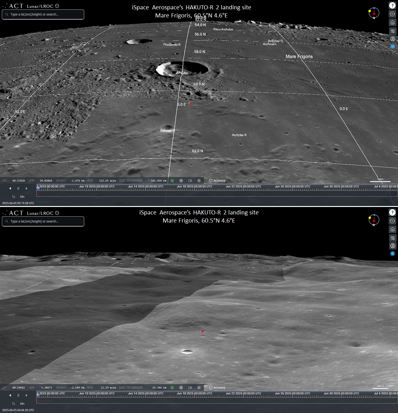This screenshot has width=398, height=413.
Task: Open the user account icon in bottom view
Action: click(392, 246)
